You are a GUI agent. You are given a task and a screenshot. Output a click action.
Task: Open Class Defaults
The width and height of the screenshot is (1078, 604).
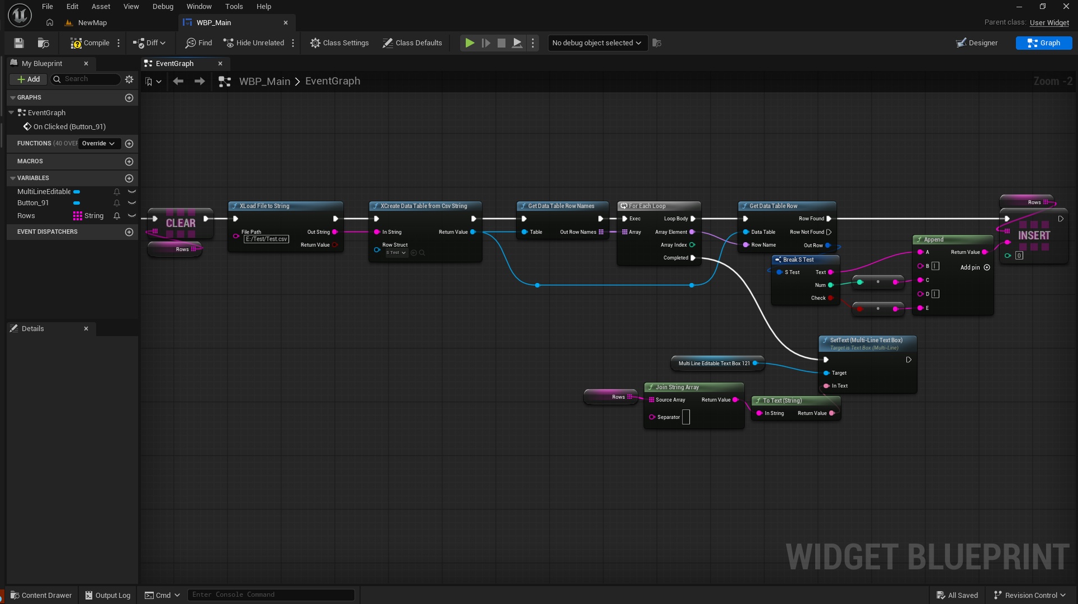click(412, 43)
